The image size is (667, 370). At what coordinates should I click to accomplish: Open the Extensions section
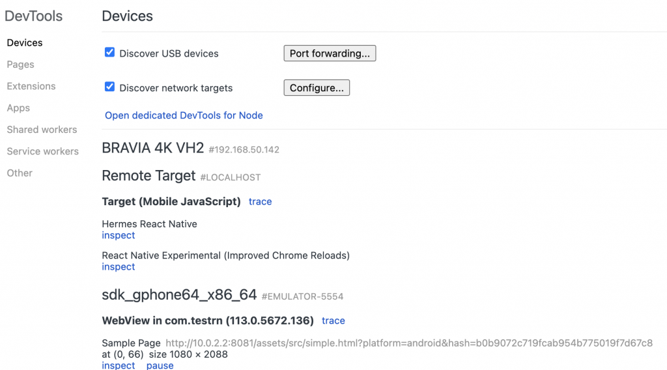(31, 86)
